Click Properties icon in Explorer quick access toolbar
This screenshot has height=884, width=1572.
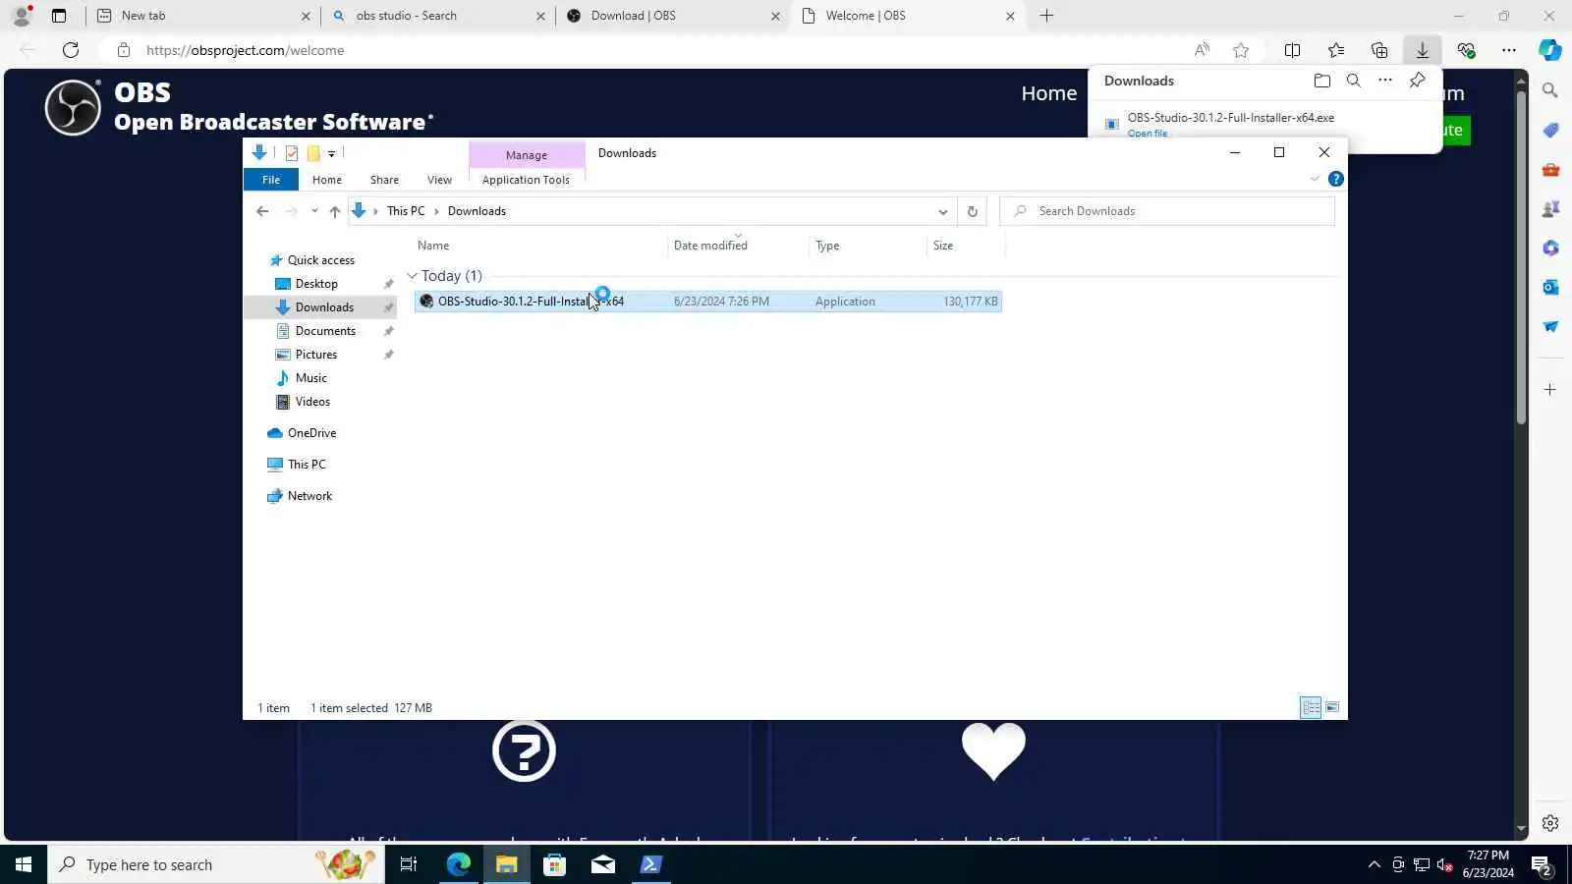tap(292, 153)
